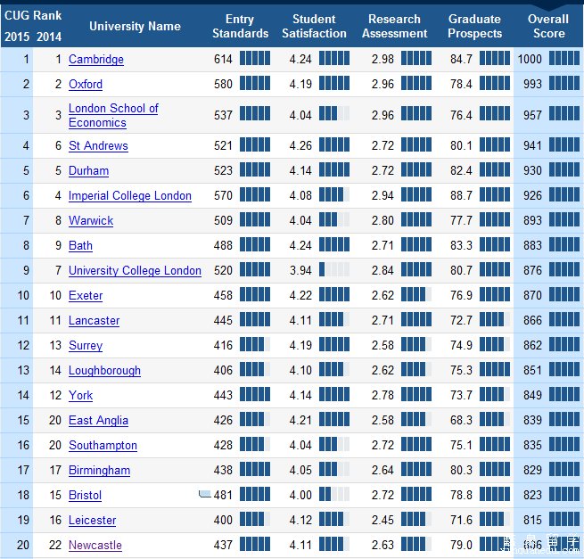Select the Loughborough university link
The height and width of the screenshot is (559, 584).
pyautogui.click(x=104, y=371)
